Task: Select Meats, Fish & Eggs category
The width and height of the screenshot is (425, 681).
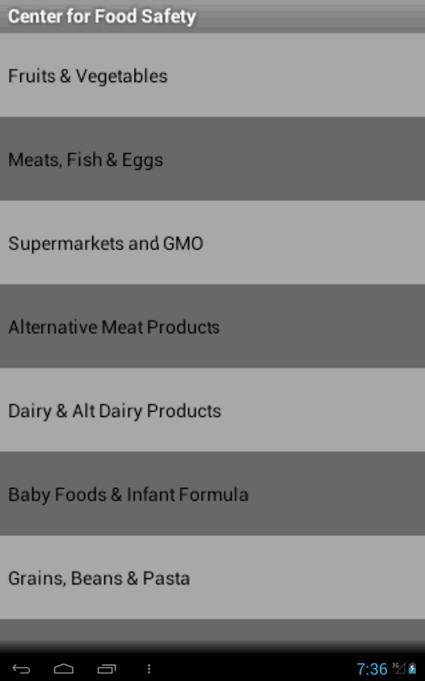Action: (x=212, y=159)
